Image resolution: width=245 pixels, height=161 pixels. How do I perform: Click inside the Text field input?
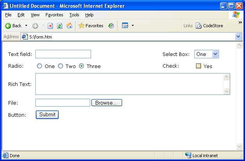click(63, 54)
